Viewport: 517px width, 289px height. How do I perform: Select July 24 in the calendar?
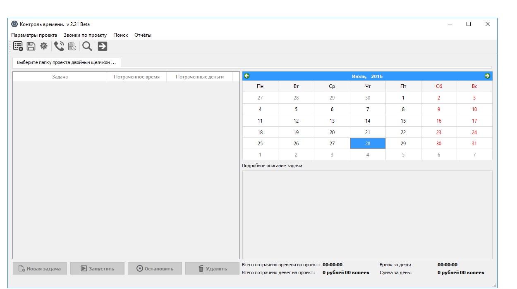click(474, 133)
